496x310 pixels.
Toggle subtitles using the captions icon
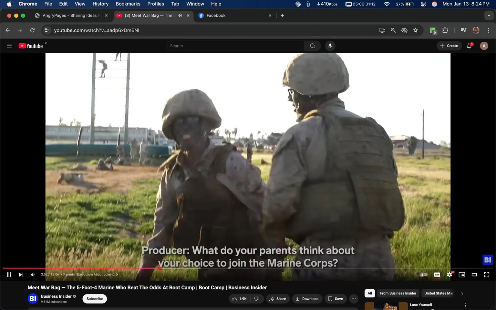tap(437, 274)
